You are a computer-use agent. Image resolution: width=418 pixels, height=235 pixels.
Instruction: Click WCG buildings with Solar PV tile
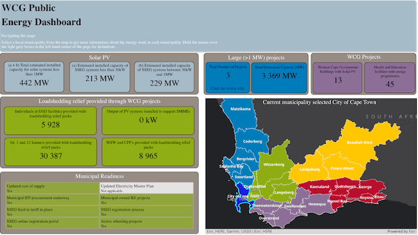click(338, 78)
